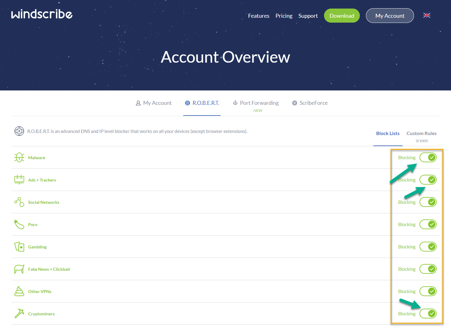Click the Social Networks label
The height and width of the screenshot is (334, 451).
[44, 202]
